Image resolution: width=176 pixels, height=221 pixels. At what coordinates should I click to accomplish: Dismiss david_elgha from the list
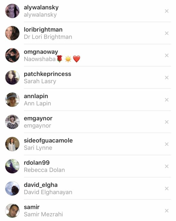click(166, 188)
